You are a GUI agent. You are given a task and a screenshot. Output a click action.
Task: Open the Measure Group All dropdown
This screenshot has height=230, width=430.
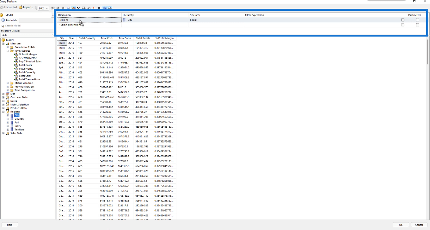tap(27, 35)
